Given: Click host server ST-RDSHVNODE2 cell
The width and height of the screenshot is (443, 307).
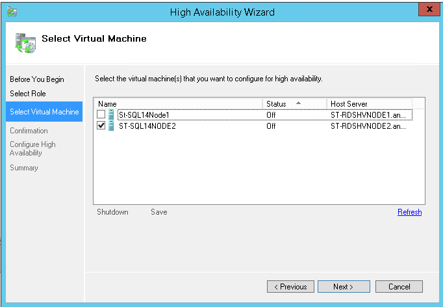Looking at the screenshot, I should 368,126.
